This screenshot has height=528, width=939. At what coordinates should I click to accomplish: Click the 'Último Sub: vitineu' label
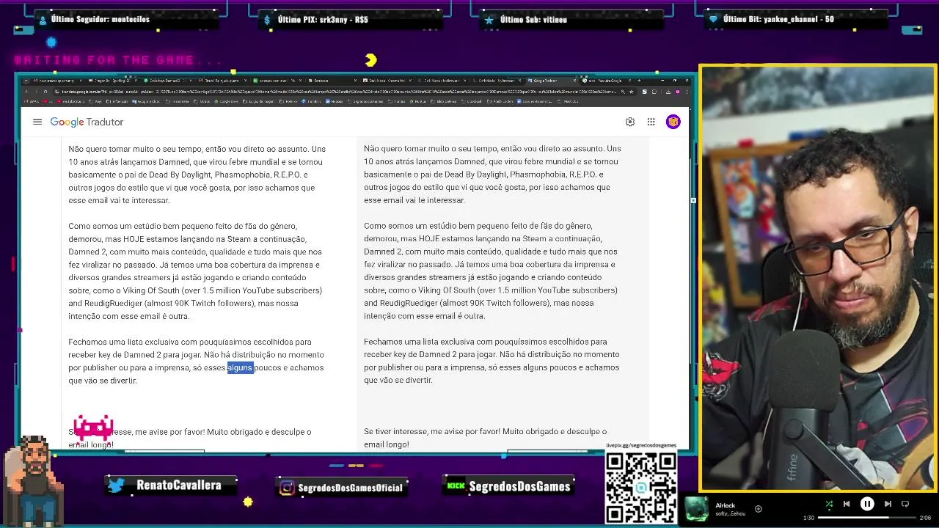[533, 20]
